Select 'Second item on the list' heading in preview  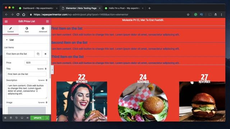(x=69, y=43)
